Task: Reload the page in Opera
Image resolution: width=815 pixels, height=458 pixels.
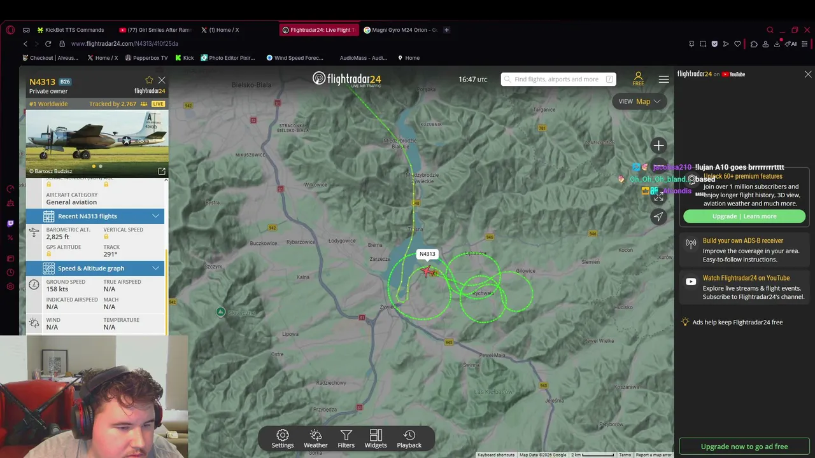Action: pos(48,44)
